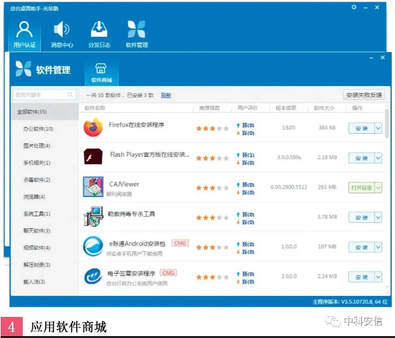Upvote 顶(1) for Flash Player
This screenshot has width=395, height=338.
[x=245, y=155]
